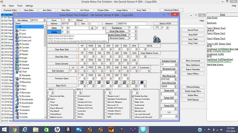Open the Sound Room button
The image size is (238, 133).
pyautogui.click(x=193, y=30)
